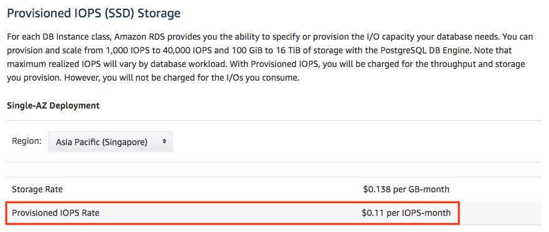Click the $0.138 per GB-month value
Image resolution: width=549 pixels, height=232 pixels.
406,189
